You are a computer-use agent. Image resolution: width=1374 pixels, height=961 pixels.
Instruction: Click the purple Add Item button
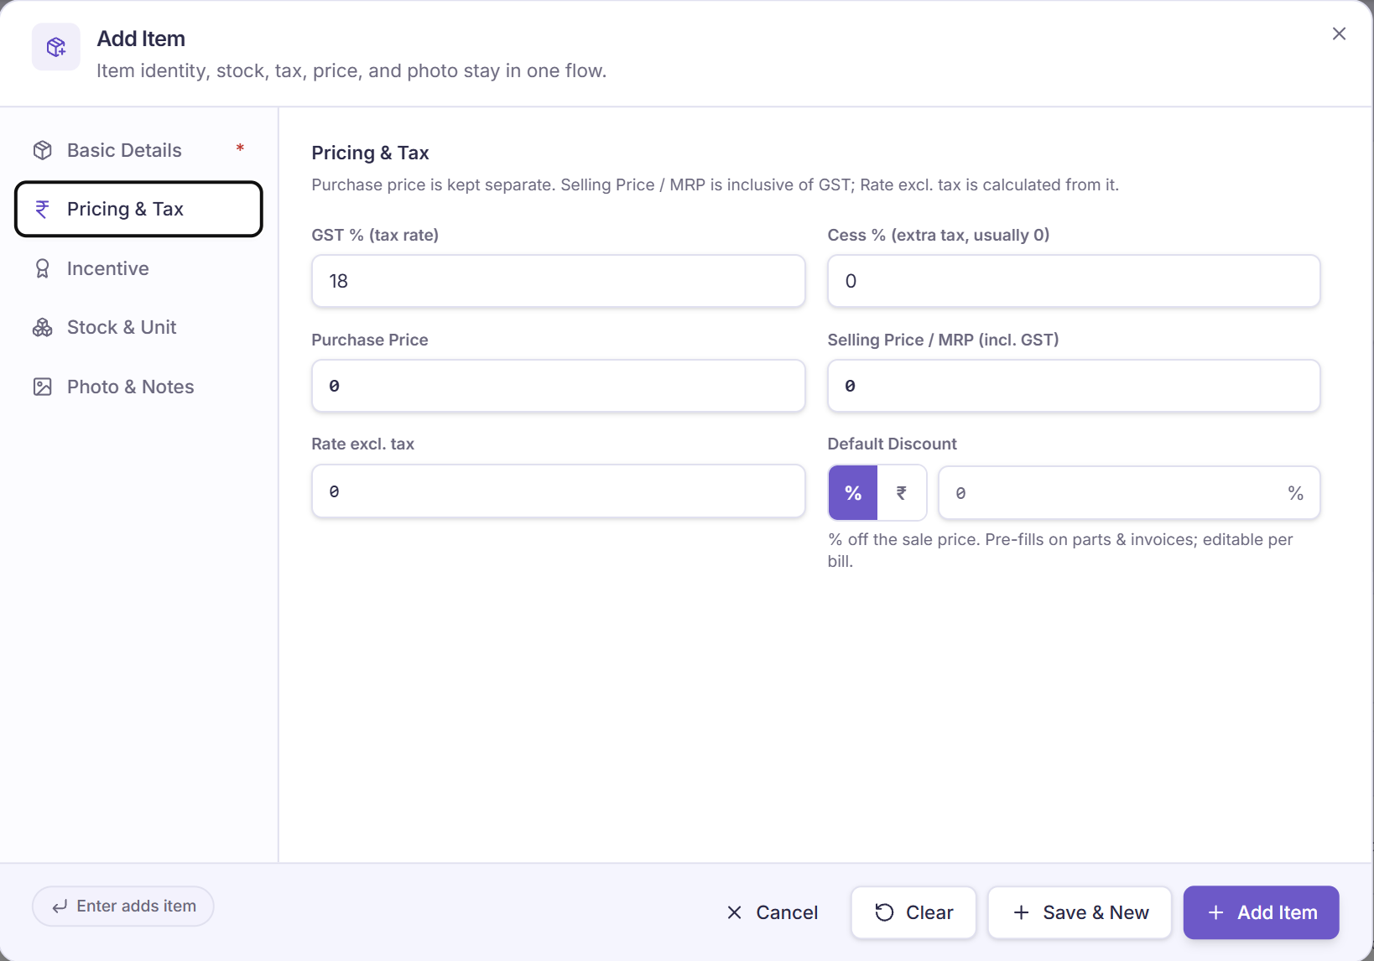[1261, 912]
